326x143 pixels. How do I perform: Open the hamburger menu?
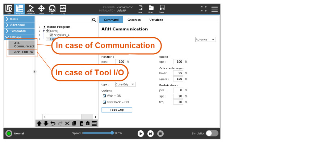(214, 9)
